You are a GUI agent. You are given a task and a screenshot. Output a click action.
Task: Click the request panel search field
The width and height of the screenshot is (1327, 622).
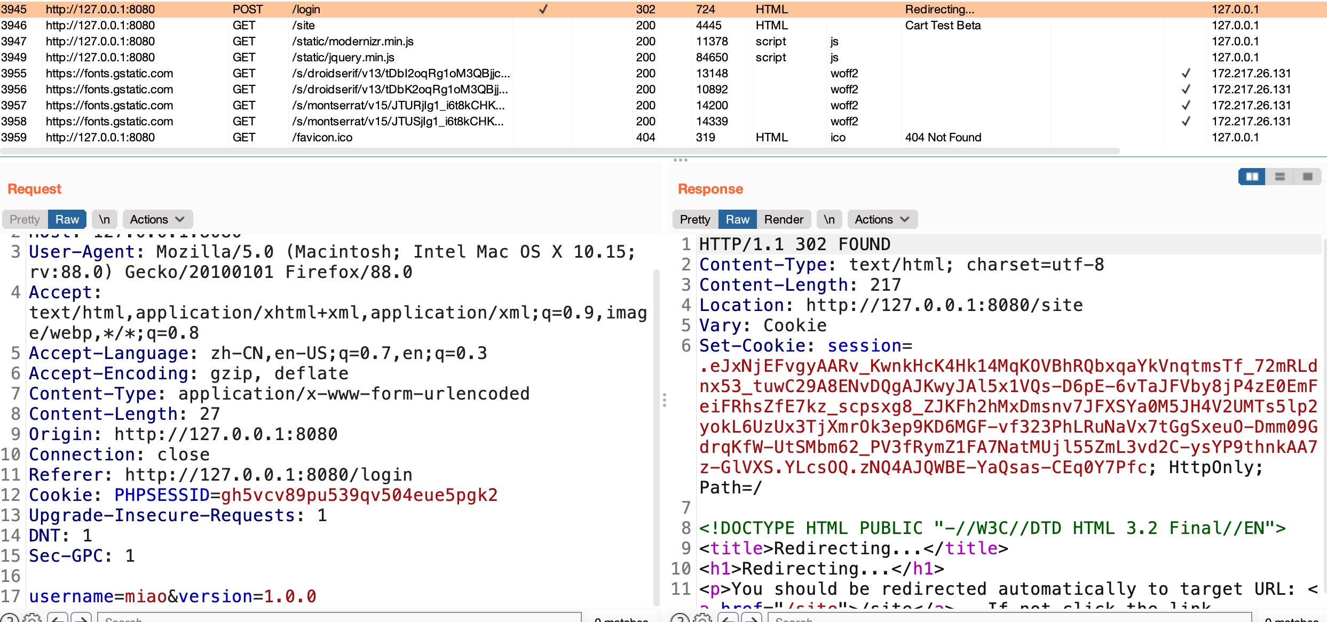pyautogui.click(x=339, y=618)
